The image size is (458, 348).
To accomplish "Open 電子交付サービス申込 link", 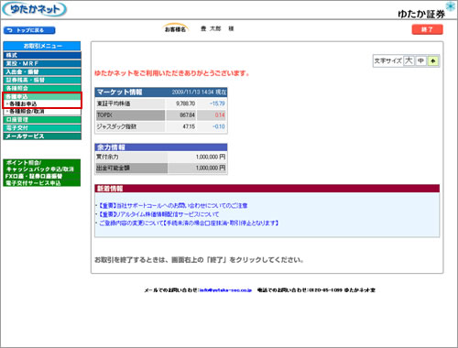I will pos(33,183).
